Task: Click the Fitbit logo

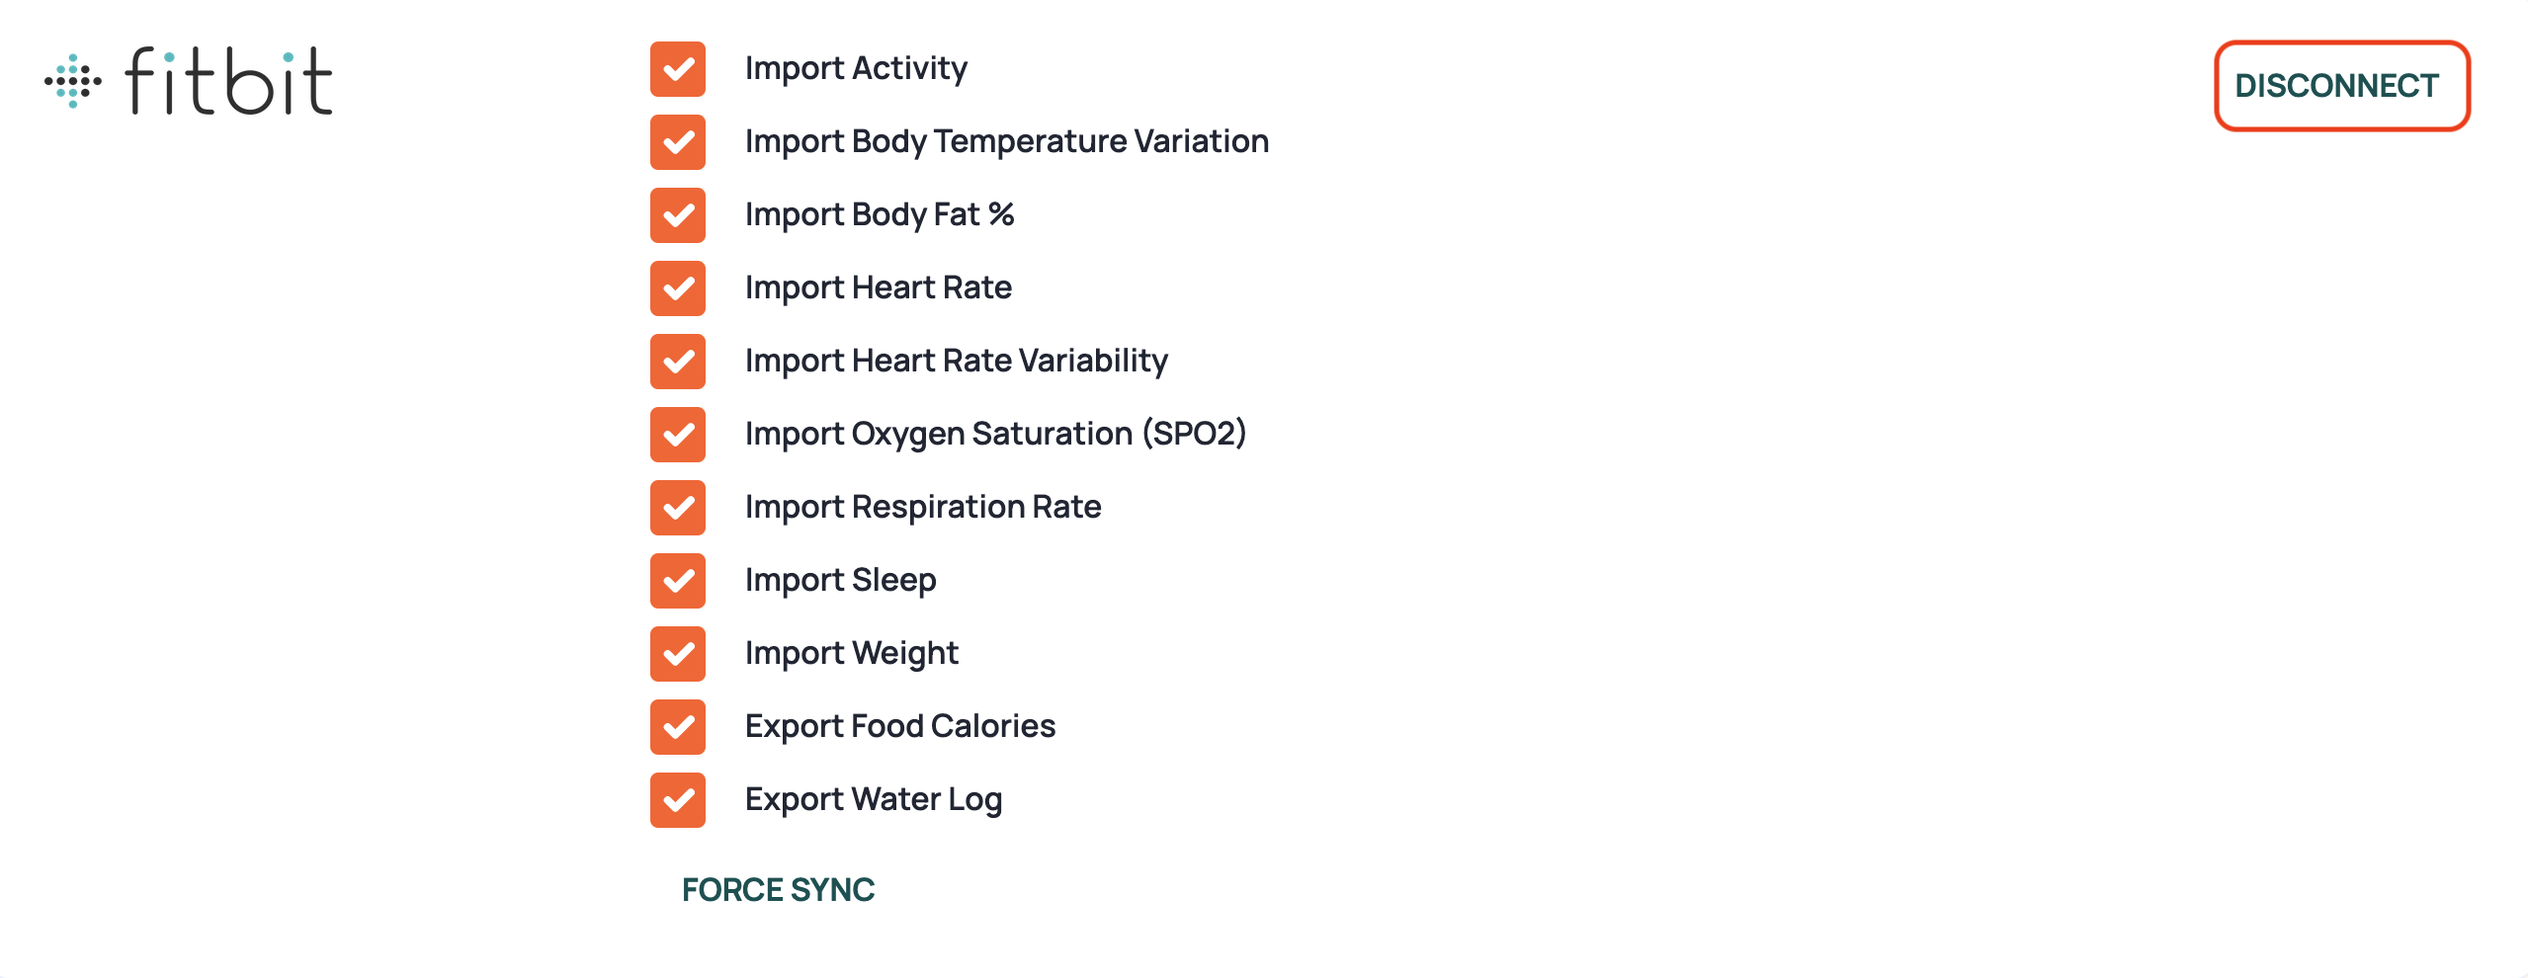Action: click(x=188, y=80)
